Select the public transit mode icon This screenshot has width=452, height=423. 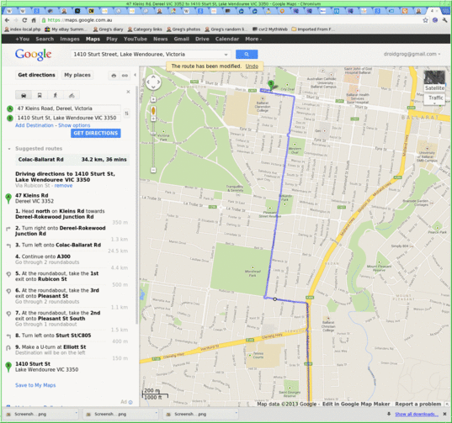click(40, 95)
